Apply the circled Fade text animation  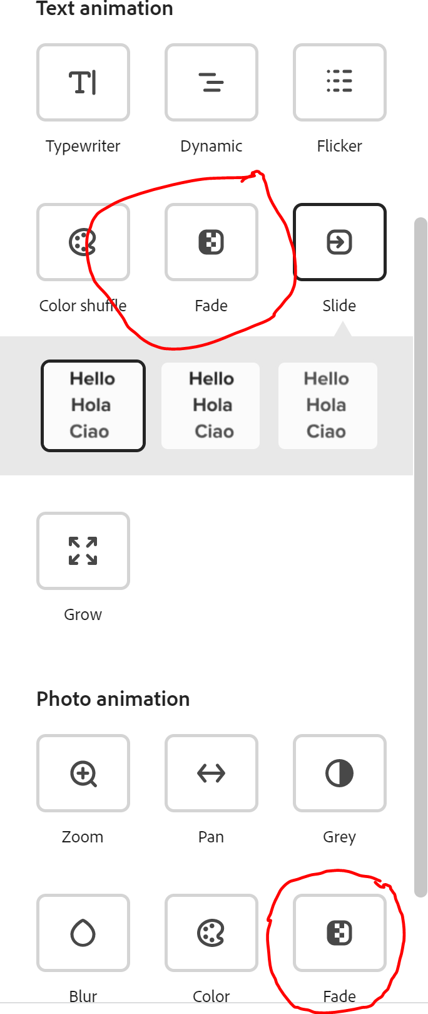click(x=211, y=241)
